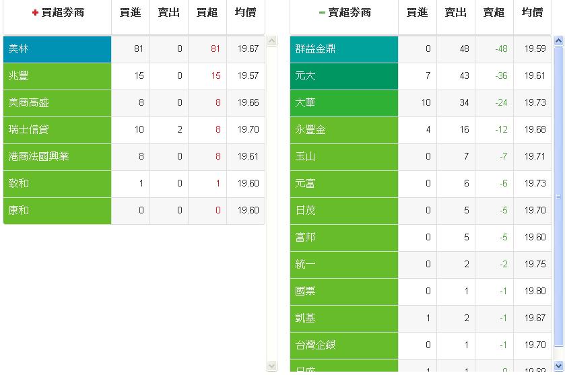Click 美商高盛 average price 19.66

pos(248,102)
